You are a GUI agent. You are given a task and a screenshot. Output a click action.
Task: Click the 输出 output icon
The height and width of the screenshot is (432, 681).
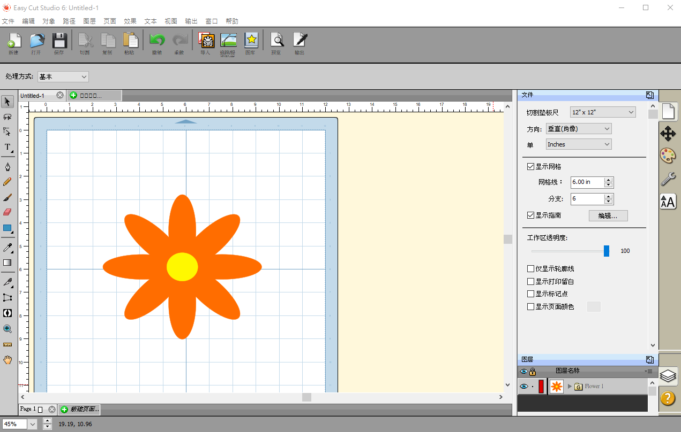tap(300, 43)
